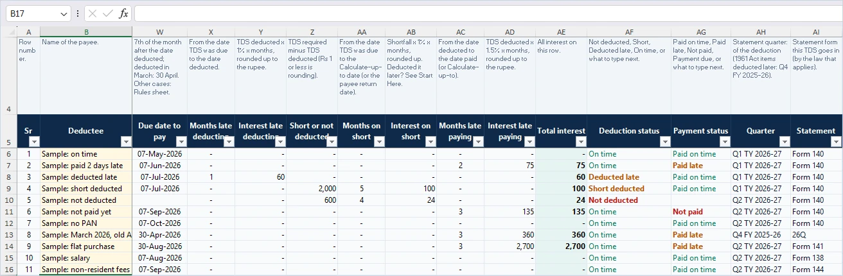
Task: Cancel entry with the formula bar X icon
Action: click(x=93, y=13)
